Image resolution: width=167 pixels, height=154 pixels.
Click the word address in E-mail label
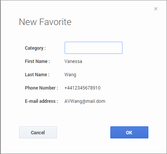(x=48, y=101)
